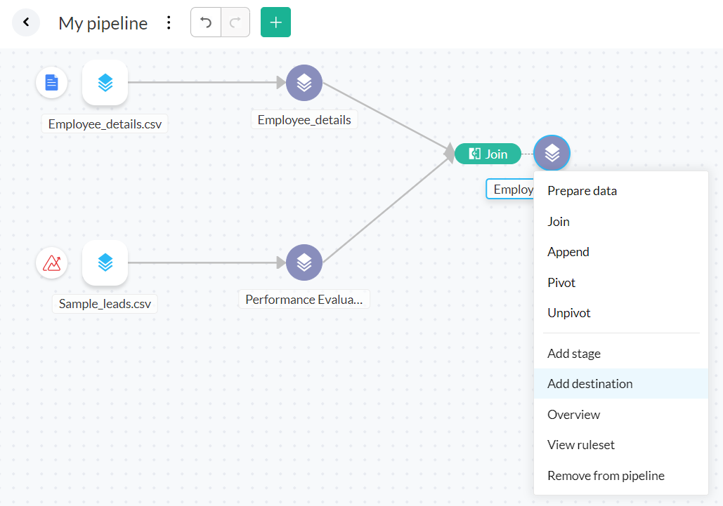This screenshot has height=506, width=723.
Task: Undo the last pipeline action
Action: [206, 22]
